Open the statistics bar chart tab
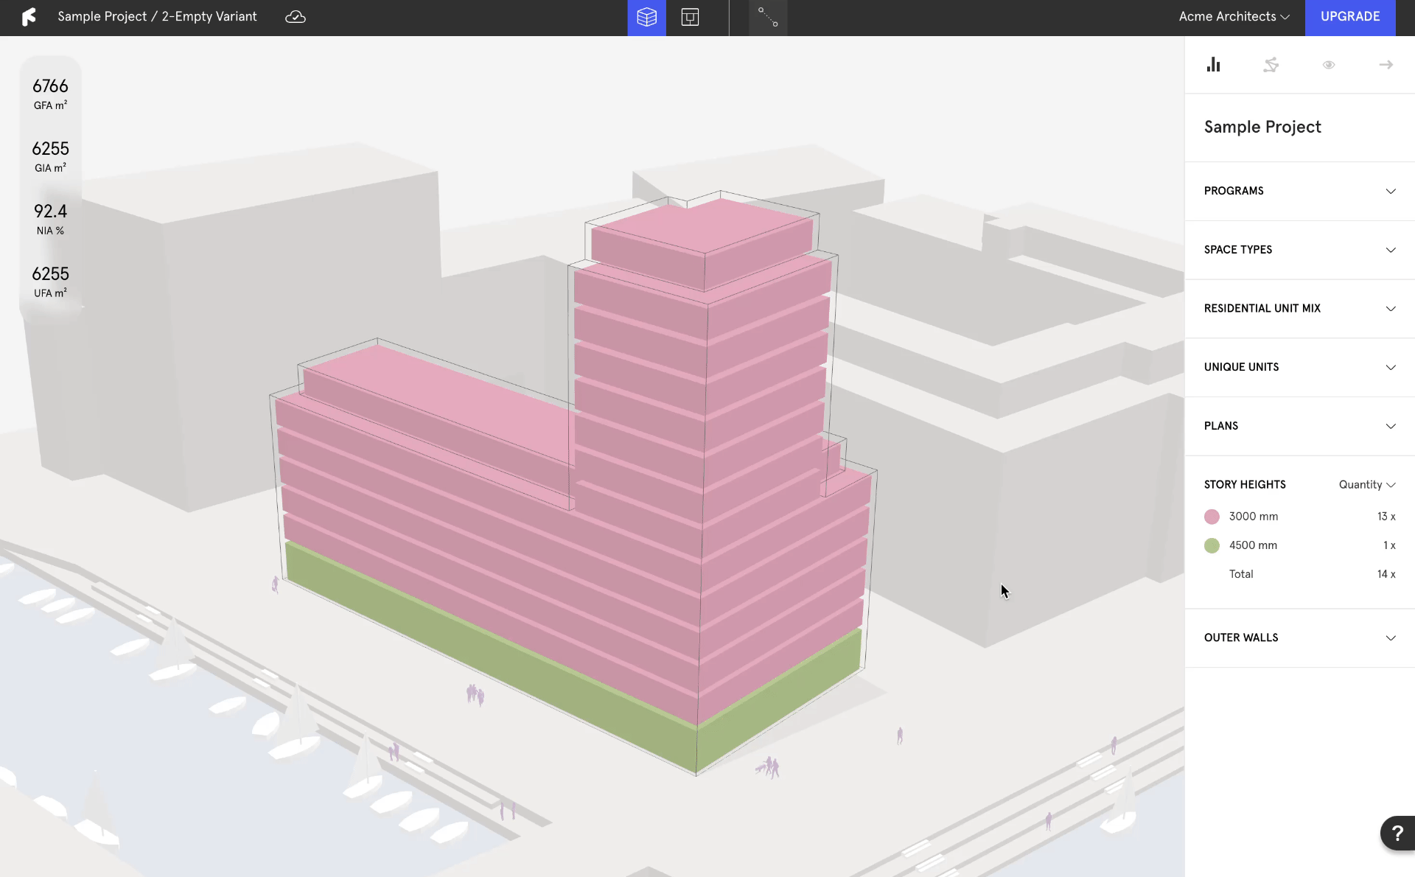The height and width of the screenshot is (877, 1415). pyautogui.click(x=1213, y=65)
